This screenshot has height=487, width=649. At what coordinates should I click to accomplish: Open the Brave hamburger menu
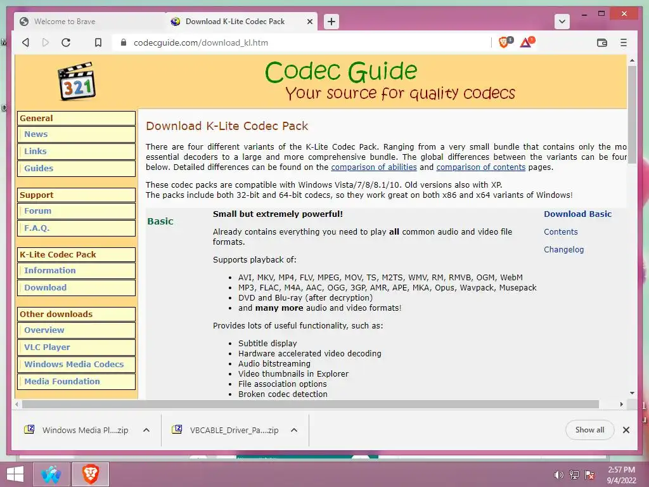tap(624, 42)
